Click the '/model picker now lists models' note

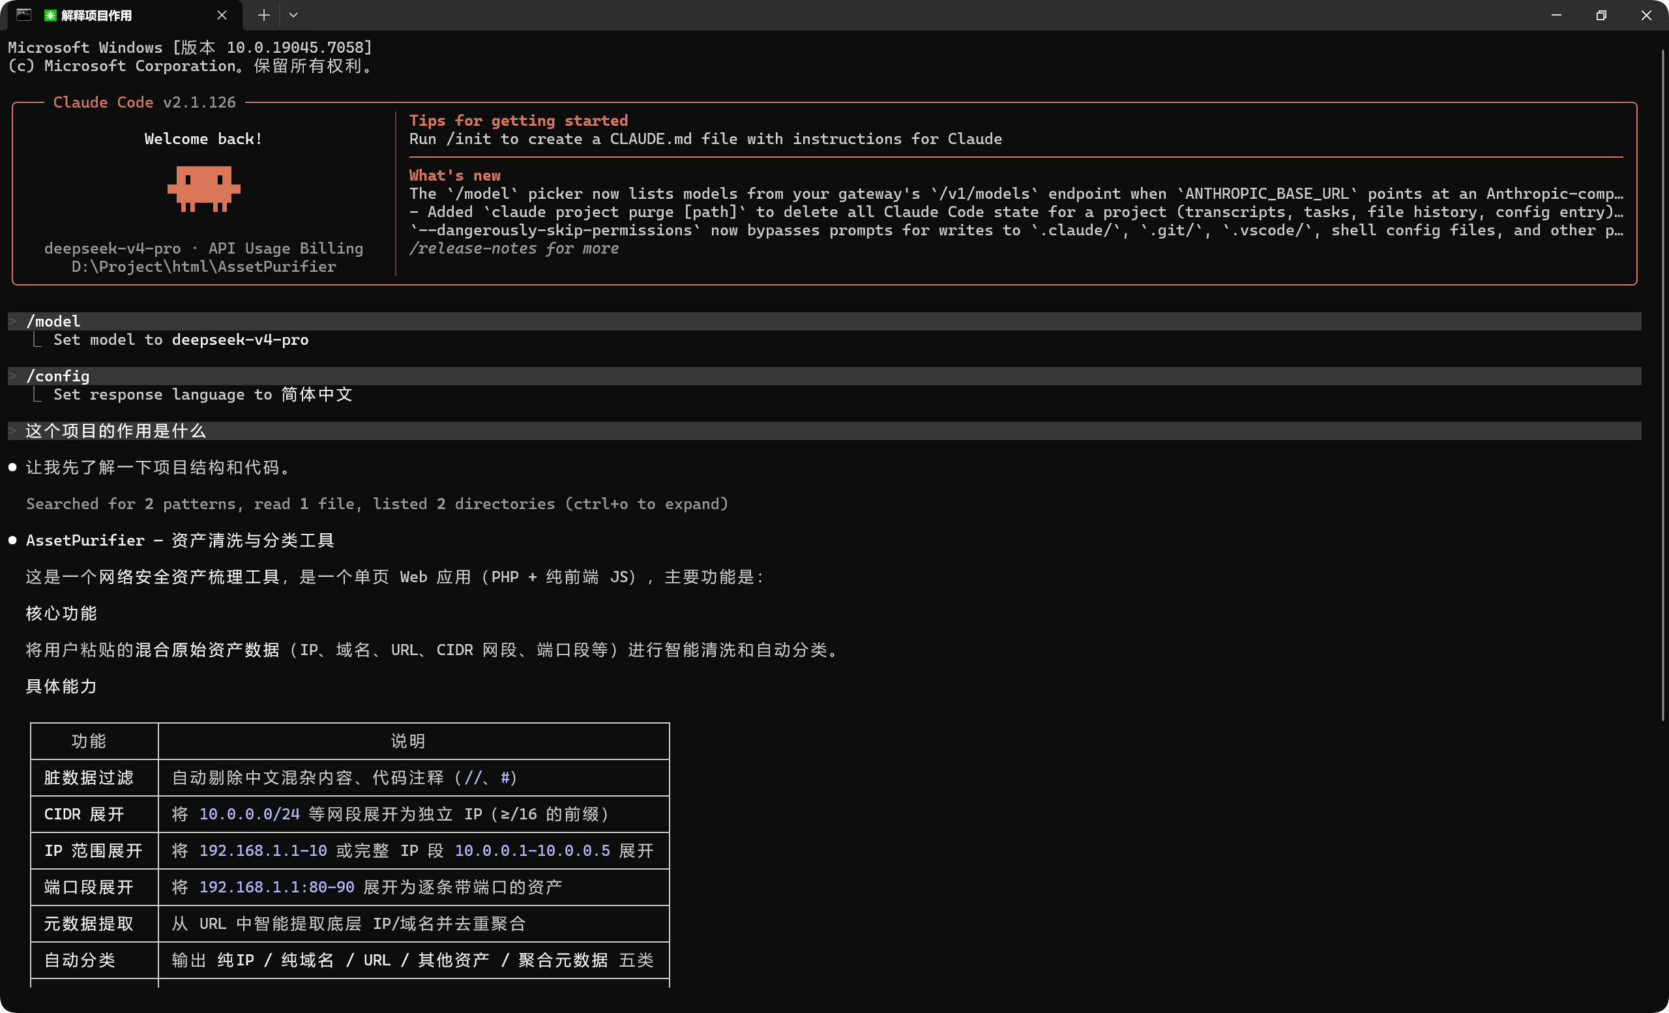point(1016,194)
